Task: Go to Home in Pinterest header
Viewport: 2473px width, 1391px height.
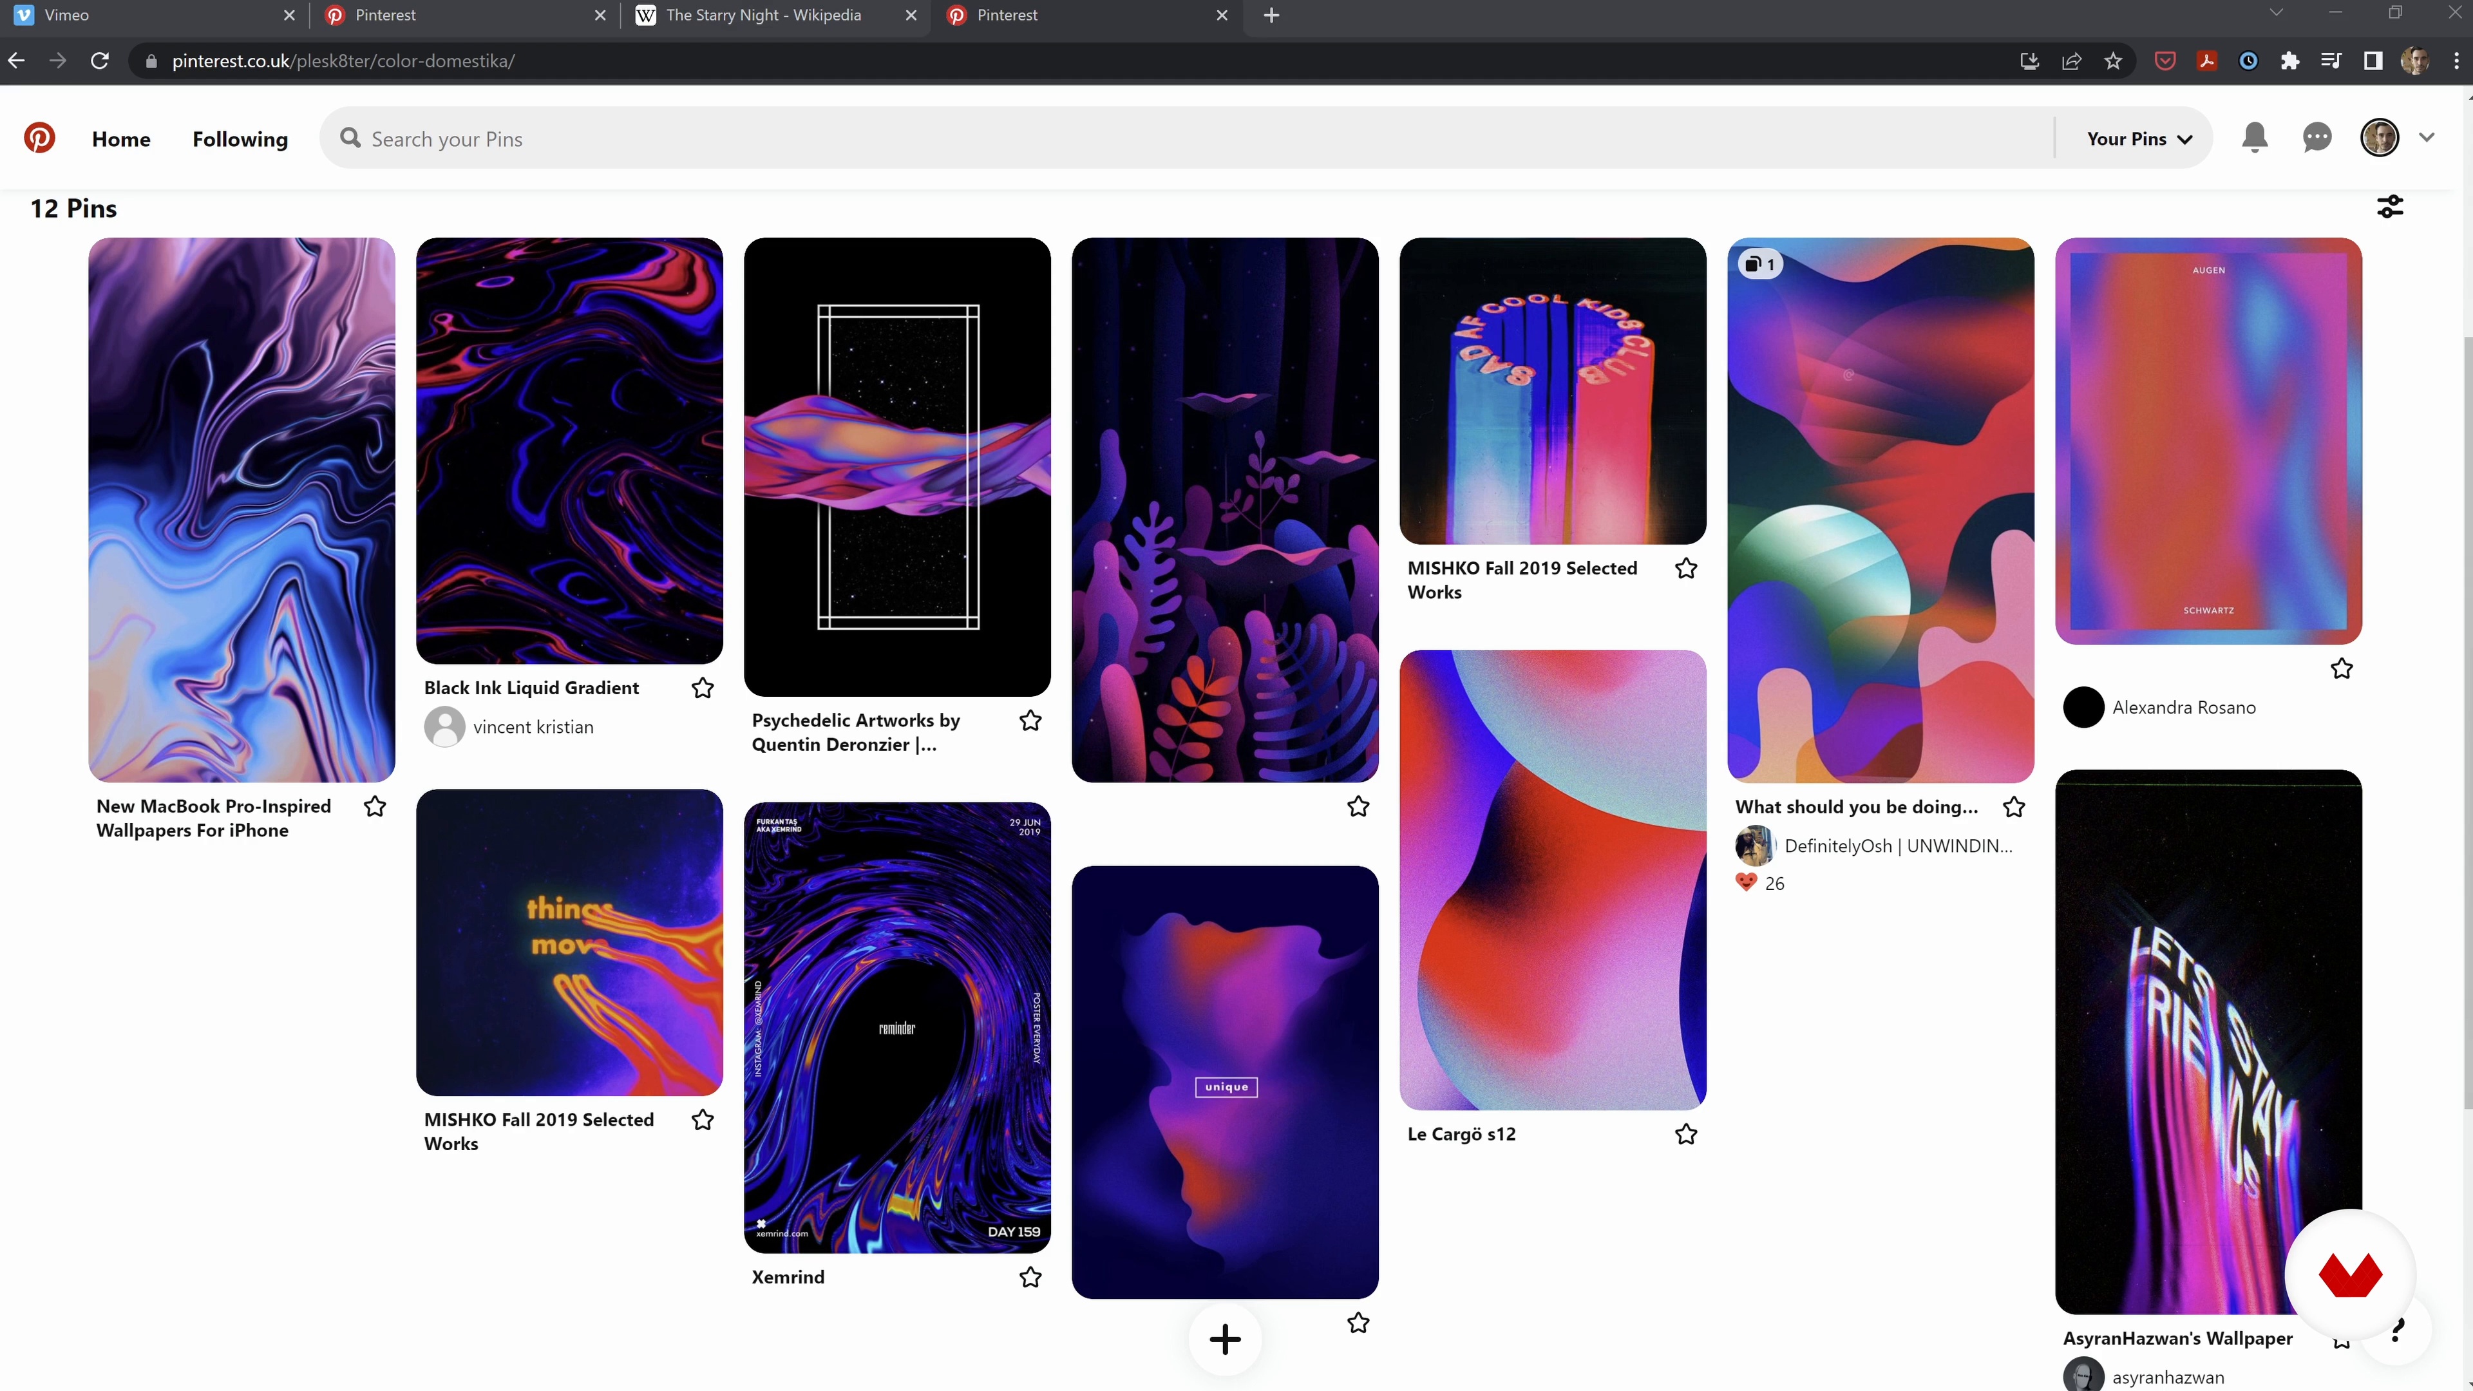Action: tap(121, 139)
